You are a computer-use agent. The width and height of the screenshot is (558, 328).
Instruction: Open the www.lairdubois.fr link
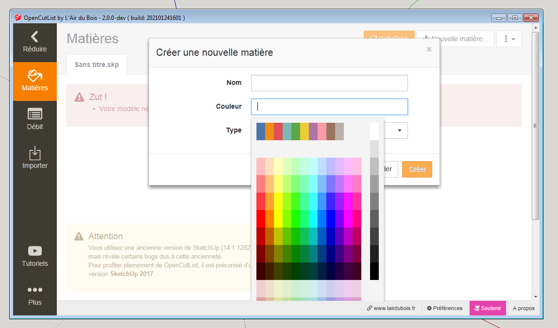[x=391, y=308]
